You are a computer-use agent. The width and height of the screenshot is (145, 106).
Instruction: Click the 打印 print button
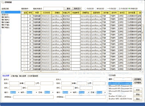(x=138, y=90)
